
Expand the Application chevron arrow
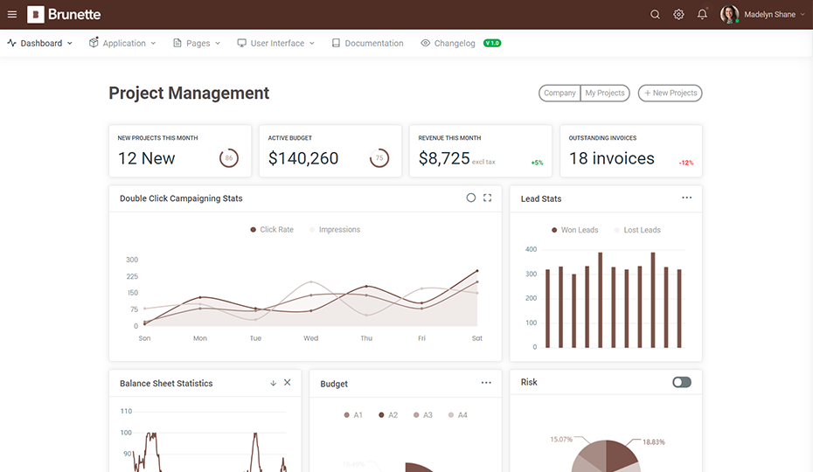pyautogui.click(x=154, y=44)
